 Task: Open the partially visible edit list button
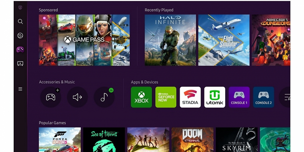[285, 97]
